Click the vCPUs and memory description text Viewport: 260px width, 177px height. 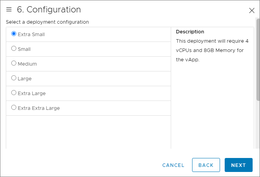[212, 50]
